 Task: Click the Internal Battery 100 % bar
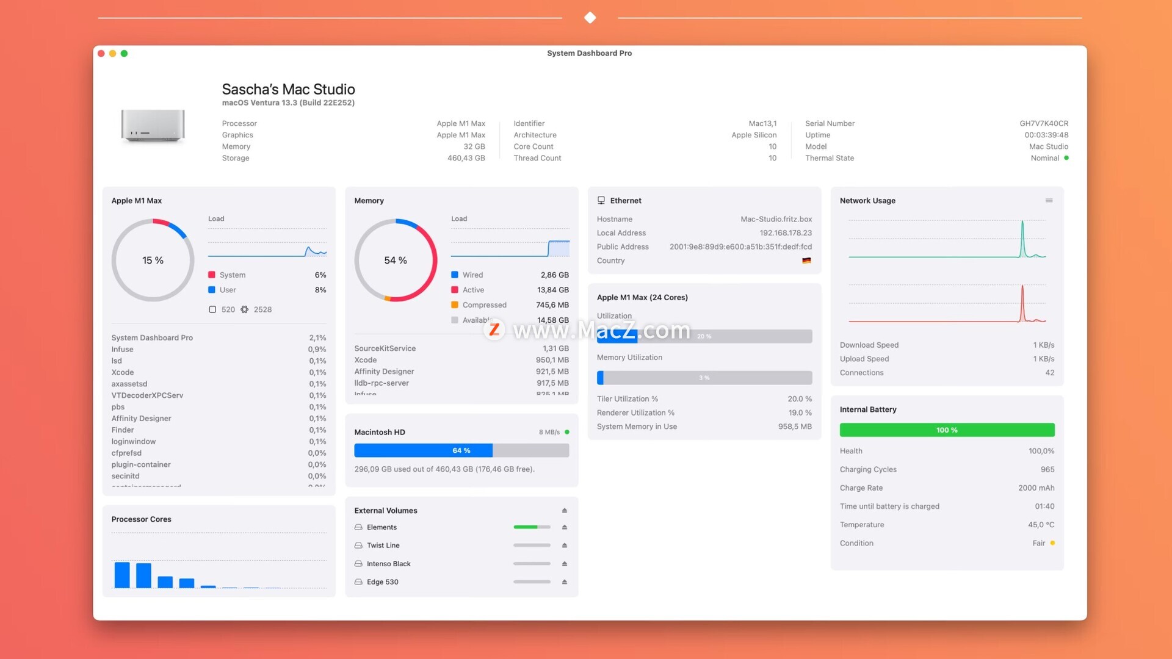click(x=947, y=430)
